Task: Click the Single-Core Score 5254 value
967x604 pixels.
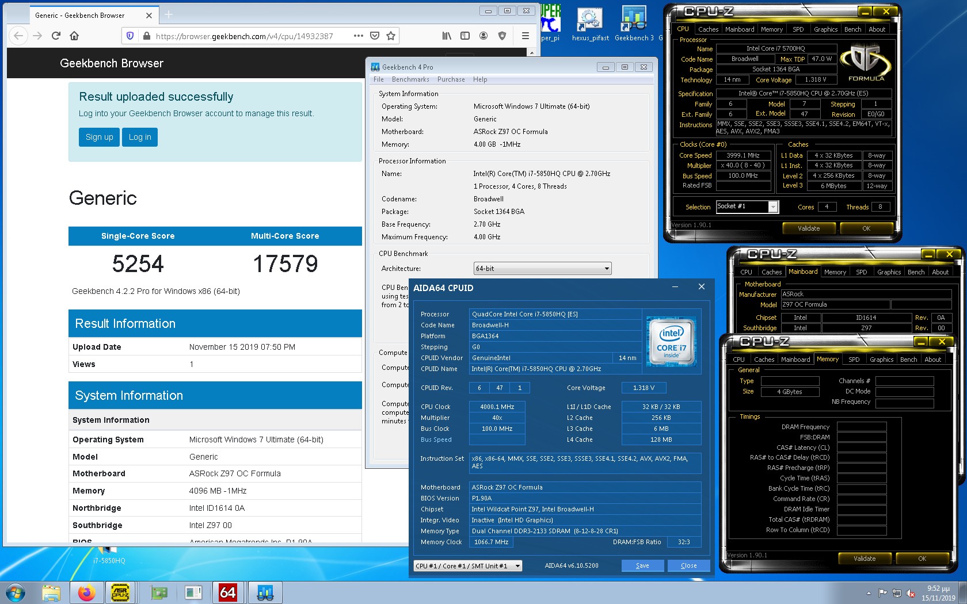Action: coord(138,264)
